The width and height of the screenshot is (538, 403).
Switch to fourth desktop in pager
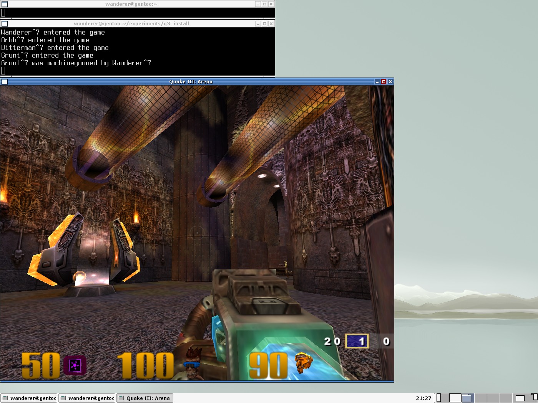(481, 398)
